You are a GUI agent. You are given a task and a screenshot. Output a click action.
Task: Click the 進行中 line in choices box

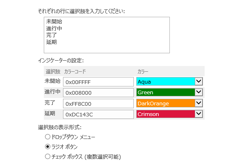tap(54, 28)
